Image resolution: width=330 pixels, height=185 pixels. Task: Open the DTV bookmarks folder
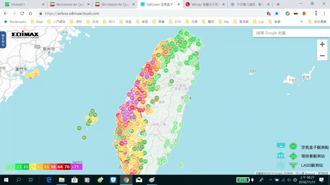(x=175, y=21)
